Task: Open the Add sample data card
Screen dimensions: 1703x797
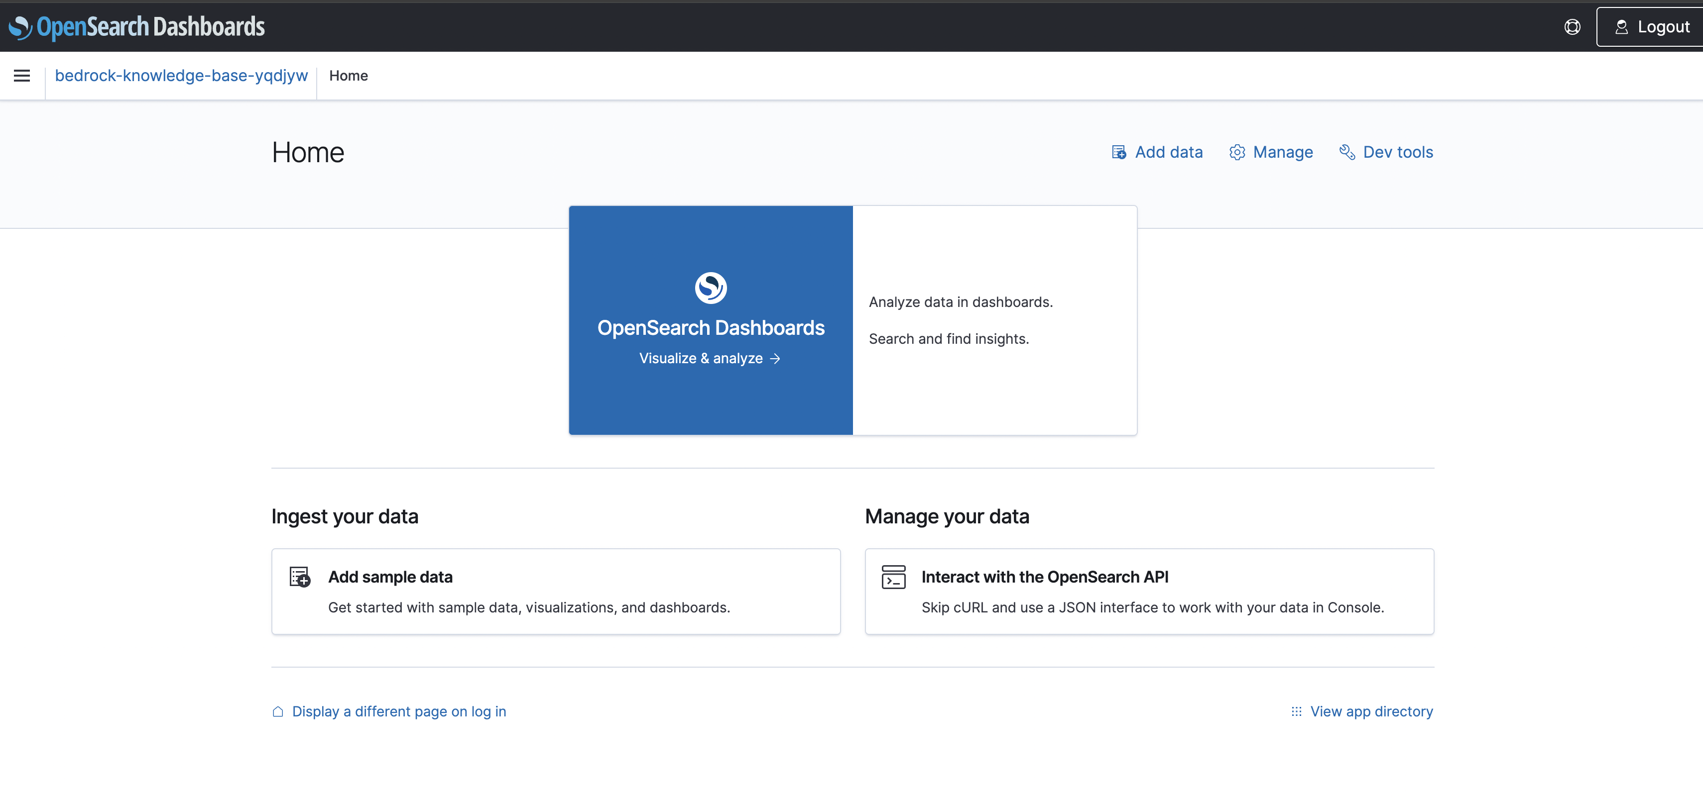Action: (556, 592)
